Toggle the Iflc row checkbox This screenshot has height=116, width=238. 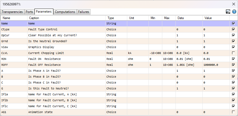coord(233,106)
